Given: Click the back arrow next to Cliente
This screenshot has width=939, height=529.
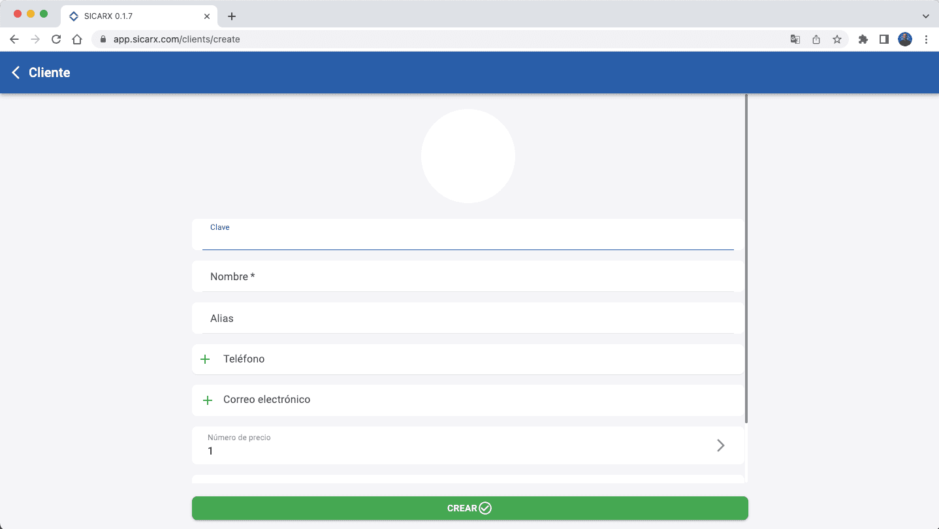Looking at the screenshot, I should click(x=16, y=72).
